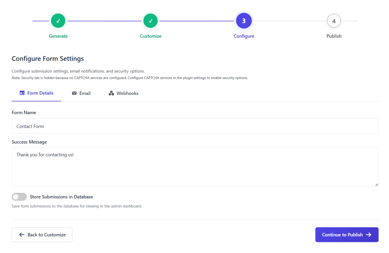This screenshot has width=389, height=253.
Task: Click the back arrow icon near Back to Customize
Action: pyautogui.click(x=21, y=234)
